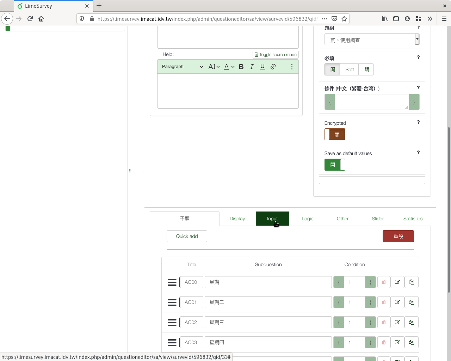Viewport: 451px width, 361px height.
Task: Set mandatory option to Soft
Action: [350, 69]
